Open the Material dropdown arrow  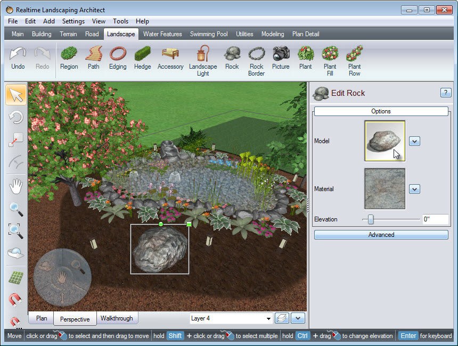click(x=414, y=189)
